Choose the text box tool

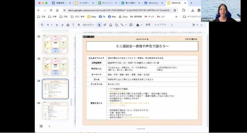coord(105,25)
